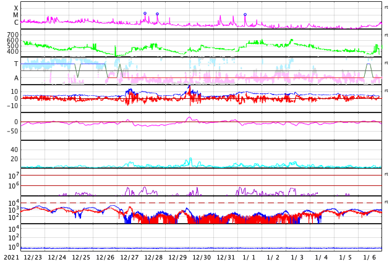Click the 10^3 electron flux label
Screen dimensions: 392x262
[14, 210]
